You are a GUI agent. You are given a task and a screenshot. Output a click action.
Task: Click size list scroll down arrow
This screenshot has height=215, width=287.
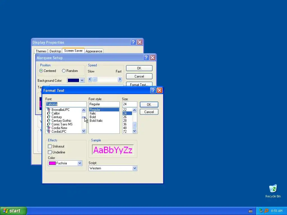(x=134, y=131)
